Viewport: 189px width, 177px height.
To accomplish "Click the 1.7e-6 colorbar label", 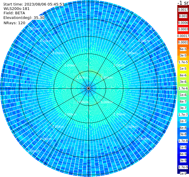I will pyautogui.click(x=183, y=88).
